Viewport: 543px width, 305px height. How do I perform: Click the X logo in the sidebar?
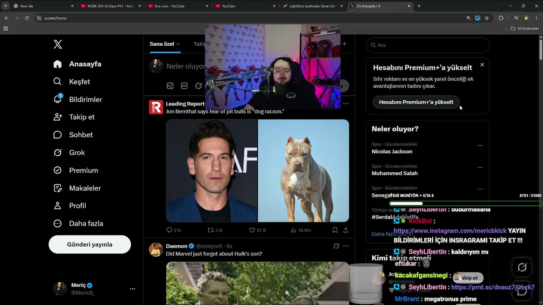58,44
